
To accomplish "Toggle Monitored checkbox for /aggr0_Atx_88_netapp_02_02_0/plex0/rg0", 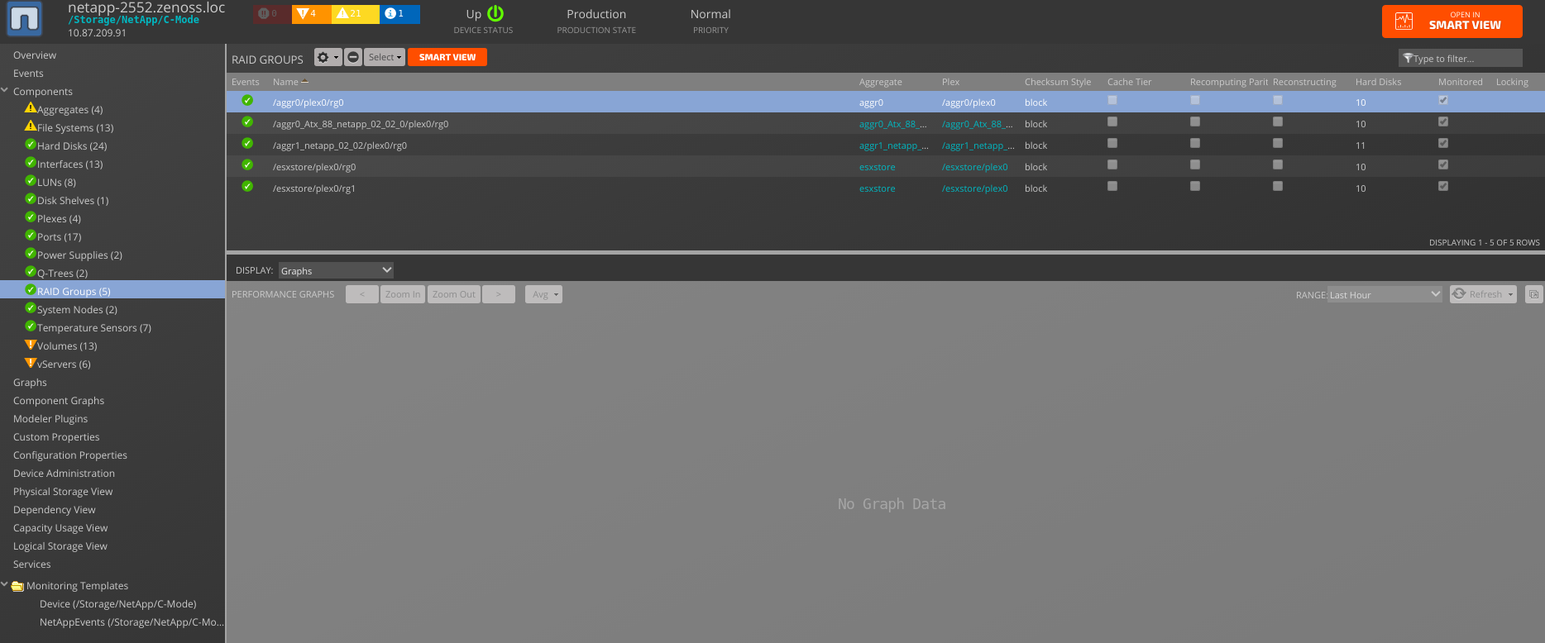I will click(x=1443, y=121).
